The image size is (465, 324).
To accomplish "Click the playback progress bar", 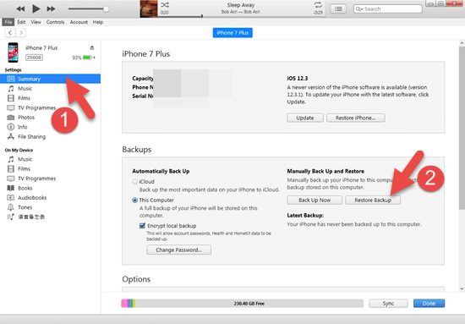I will tap(241, 16).
